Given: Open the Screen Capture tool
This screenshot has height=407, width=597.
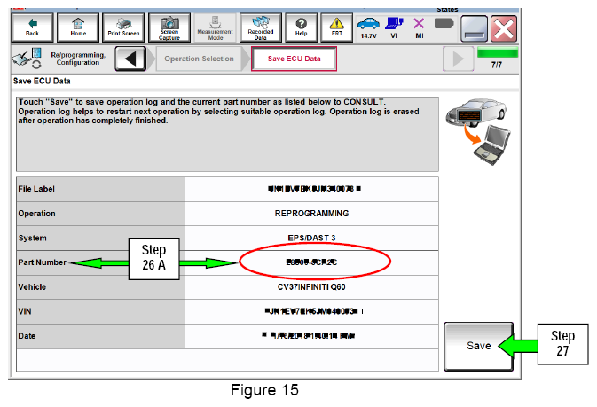Looking at the screenshot, I should click(x=169, y=27).
